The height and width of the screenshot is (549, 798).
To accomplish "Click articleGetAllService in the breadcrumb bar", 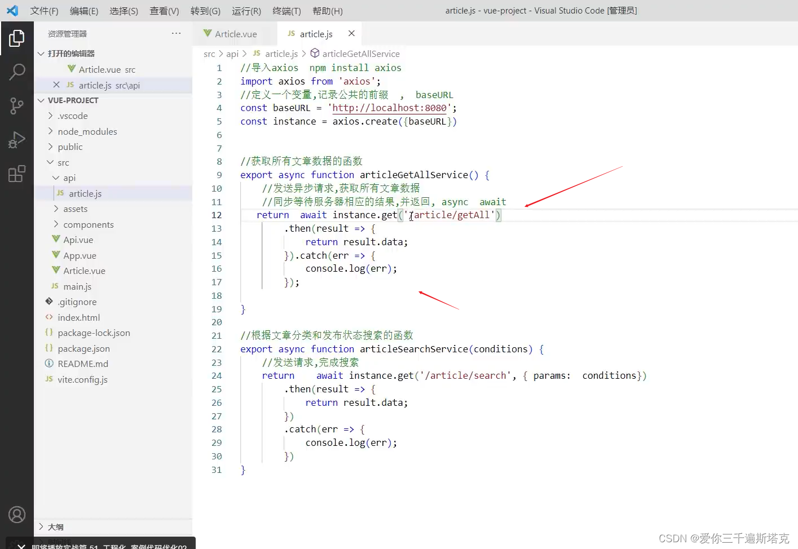I will click(x=361, y=54).
